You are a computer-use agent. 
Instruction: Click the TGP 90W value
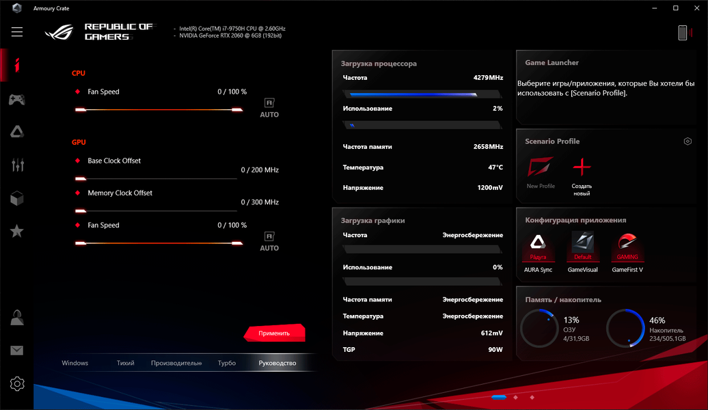[495, 349]
